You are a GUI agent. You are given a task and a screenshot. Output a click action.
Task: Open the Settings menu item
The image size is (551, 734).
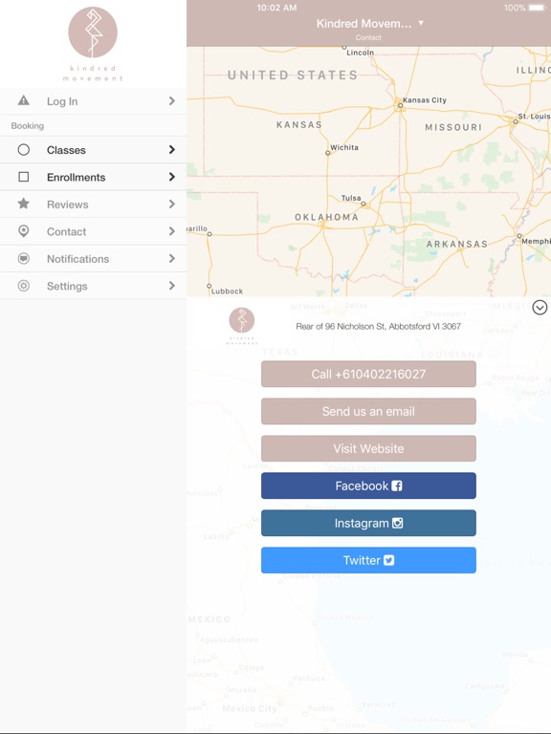[93, 286]
